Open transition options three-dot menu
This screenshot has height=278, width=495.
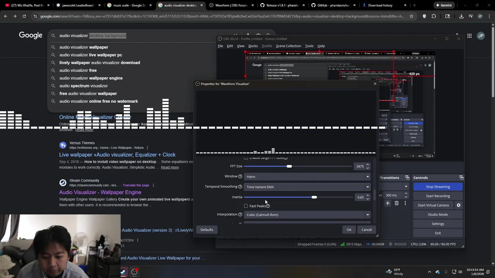tap(405, 203)
